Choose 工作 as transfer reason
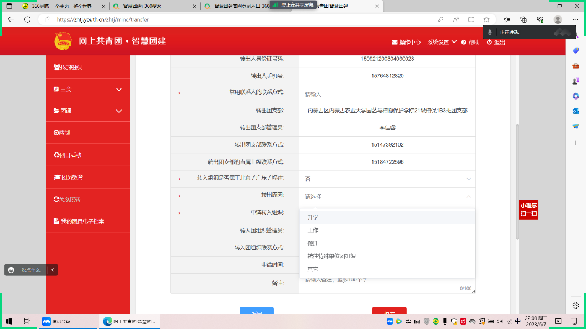 313,230
